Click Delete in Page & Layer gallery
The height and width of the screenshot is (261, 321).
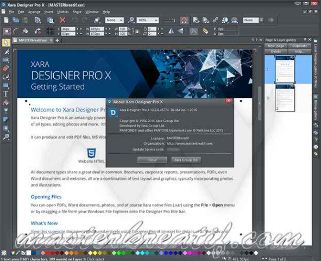276,52
